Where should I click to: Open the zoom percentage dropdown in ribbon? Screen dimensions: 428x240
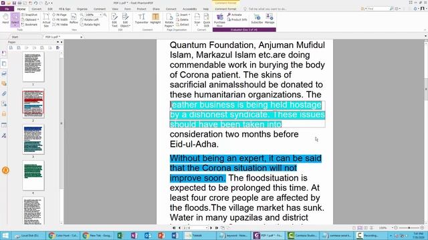click(100, 15)
